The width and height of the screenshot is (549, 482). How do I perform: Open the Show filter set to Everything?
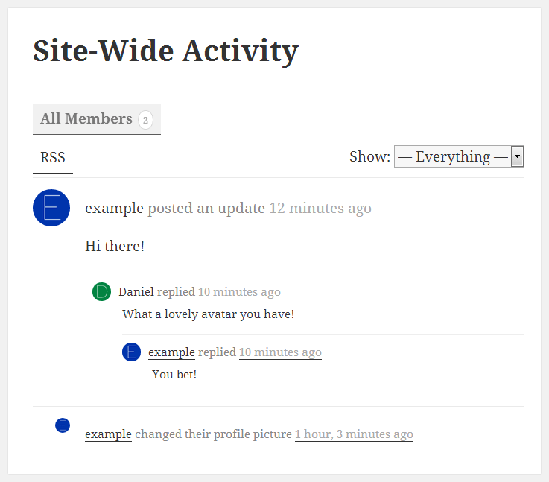[x=452, y=157]
